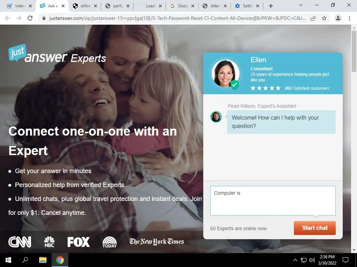The image size is (357, 267).
Task: Open a new browser tab
Action: click(x=271, y=6)
